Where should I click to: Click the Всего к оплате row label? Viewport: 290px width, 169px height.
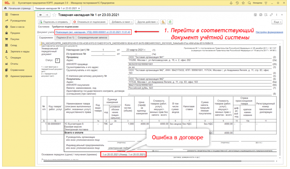click(74, 133)
